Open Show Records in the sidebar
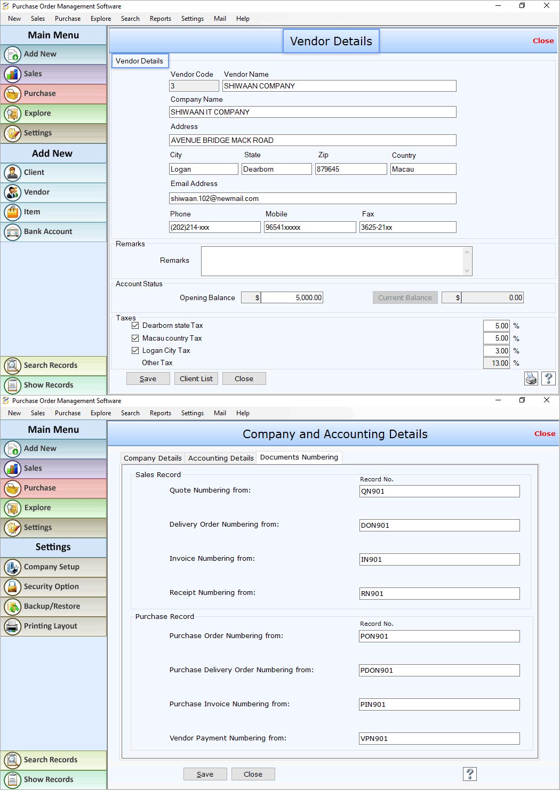 [48, 385]
